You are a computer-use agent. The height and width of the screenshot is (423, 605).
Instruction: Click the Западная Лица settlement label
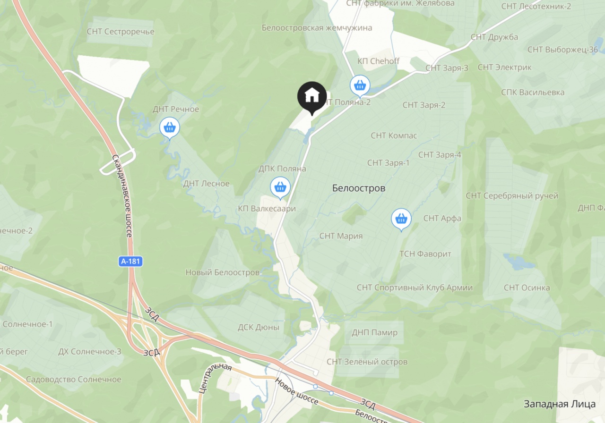pos(560,404)
